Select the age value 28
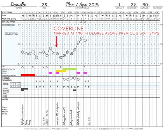The width and height of the screenshot is (165, 131). [44, 5]
